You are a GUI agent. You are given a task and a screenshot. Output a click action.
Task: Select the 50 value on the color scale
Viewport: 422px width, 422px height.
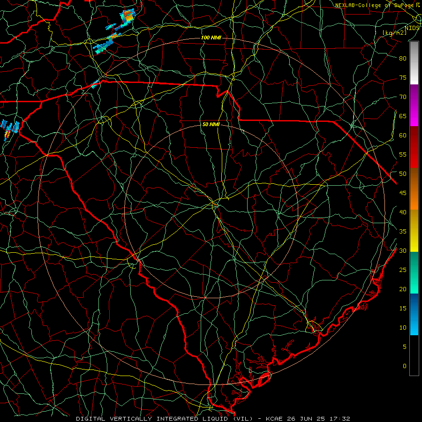403,174
